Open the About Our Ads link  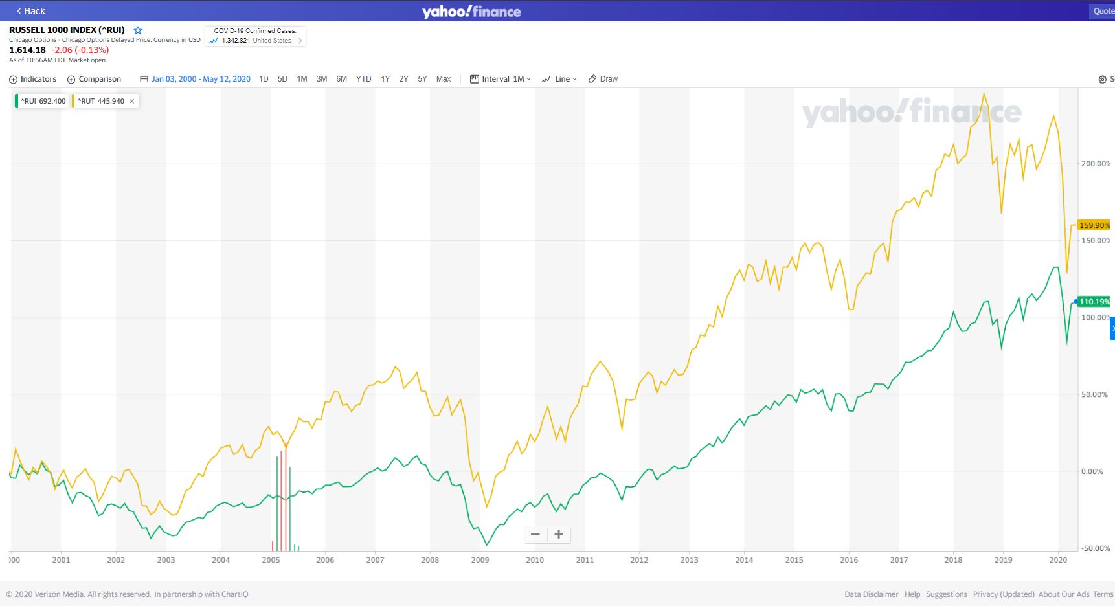(1064, 594)
